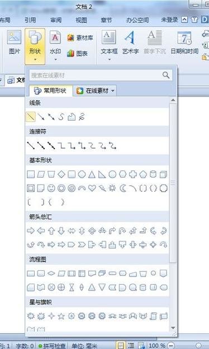Select the straight connector under 连接符

tap(31, 146)
